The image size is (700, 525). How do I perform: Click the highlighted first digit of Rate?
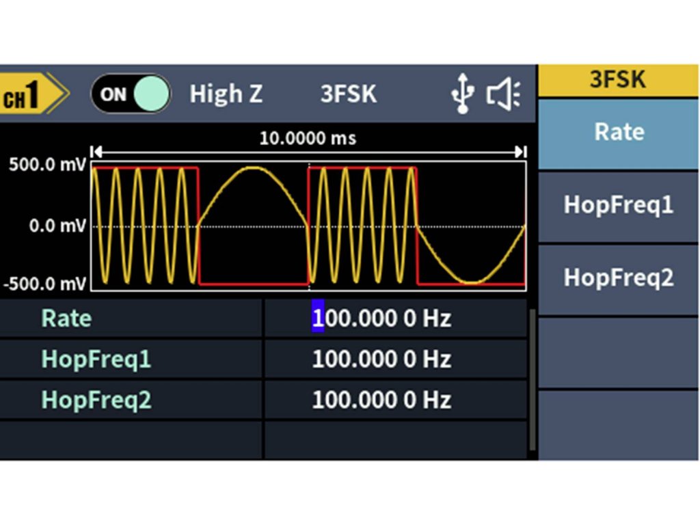317,319
